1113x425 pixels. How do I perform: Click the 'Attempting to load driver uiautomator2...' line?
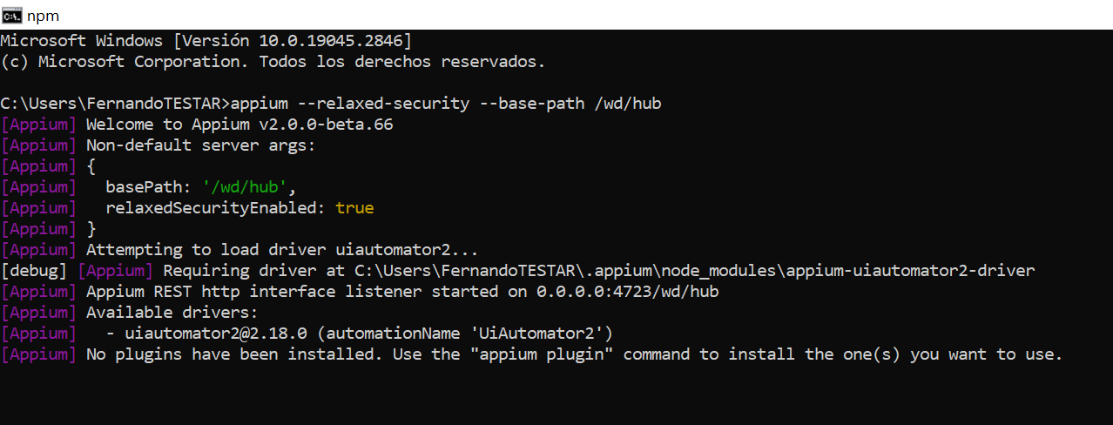(x=282, y=250)
